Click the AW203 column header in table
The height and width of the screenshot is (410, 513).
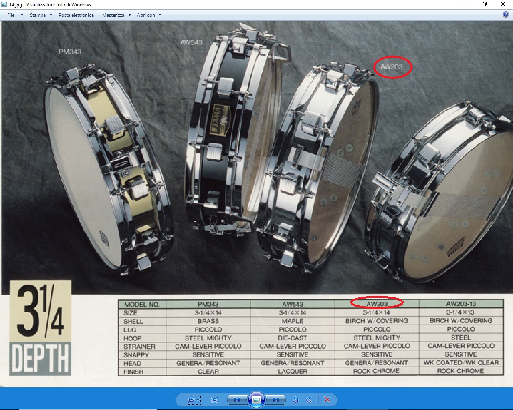pos(377,304)
